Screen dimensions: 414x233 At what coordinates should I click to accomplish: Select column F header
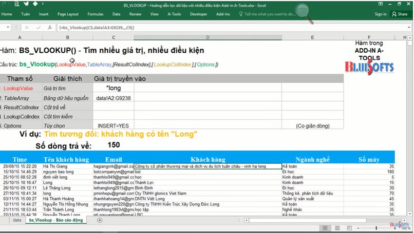pyautogui.click(x=369, y=37)
